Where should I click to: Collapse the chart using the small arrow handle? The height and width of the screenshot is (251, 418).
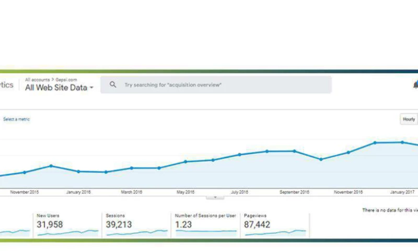(215, 197)
